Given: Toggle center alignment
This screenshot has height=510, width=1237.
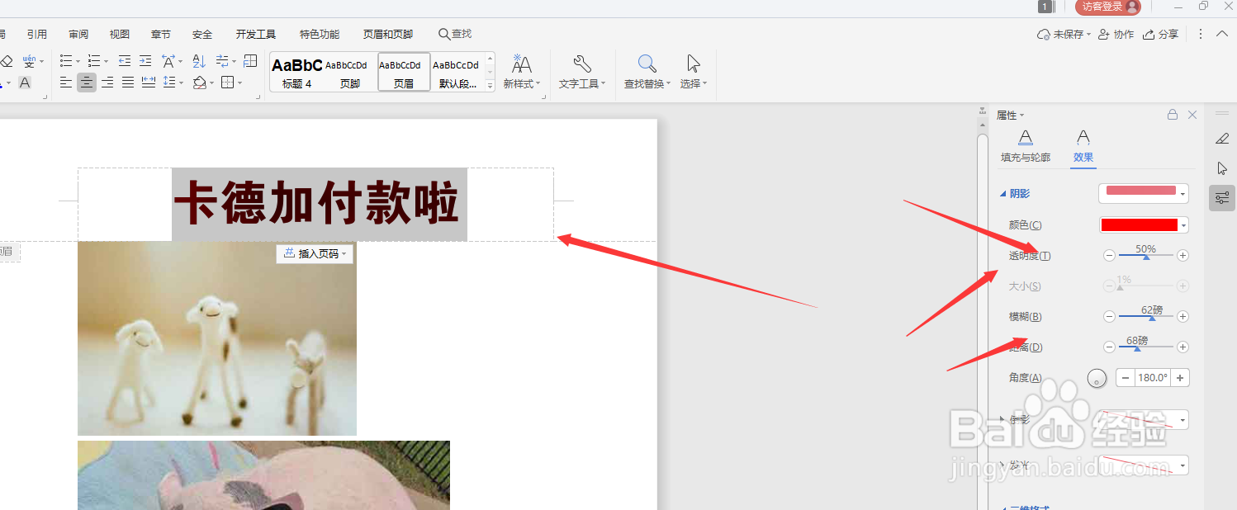Looking at the screenshot, I should coord(87,83).
